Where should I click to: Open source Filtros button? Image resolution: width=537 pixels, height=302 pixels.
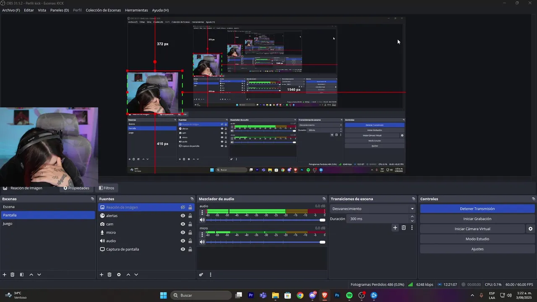coord(107,188)
